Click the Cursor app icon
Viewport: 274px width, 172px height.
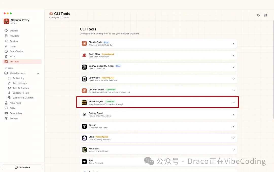pos(84,126)
